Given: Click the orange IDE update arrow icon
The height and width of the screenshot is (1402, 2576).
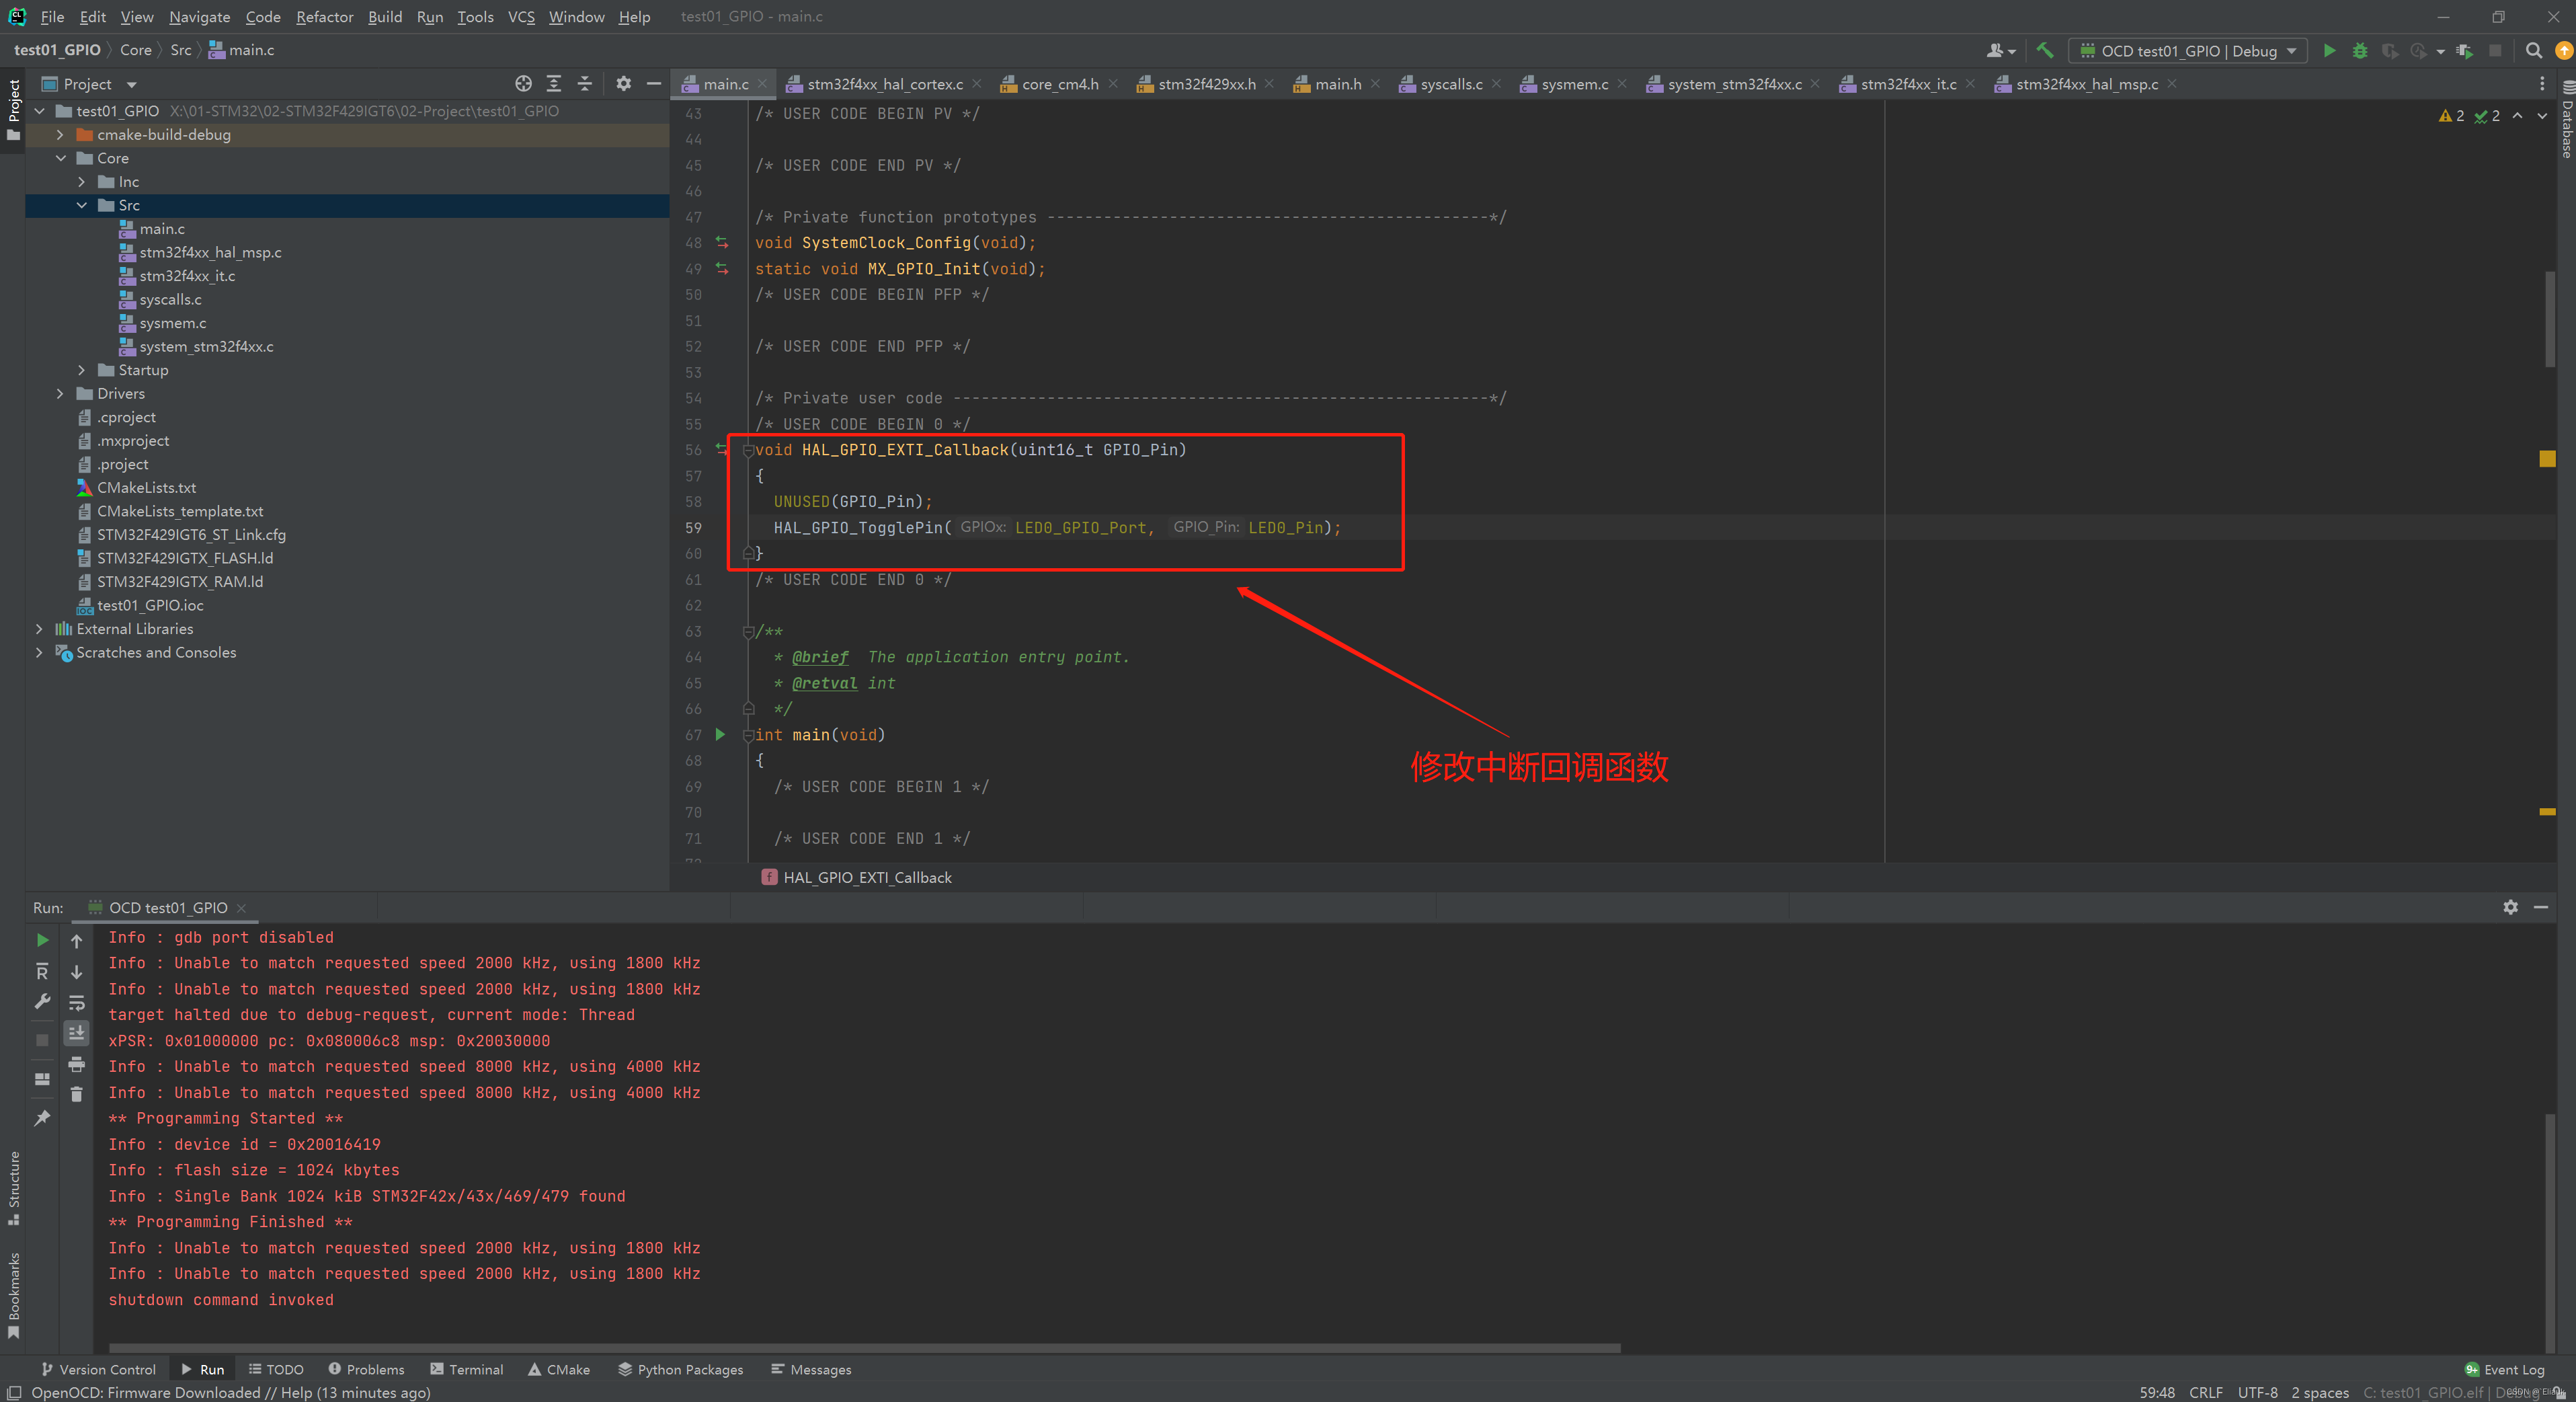Looking at the screenshot, I should [2564, 50].
